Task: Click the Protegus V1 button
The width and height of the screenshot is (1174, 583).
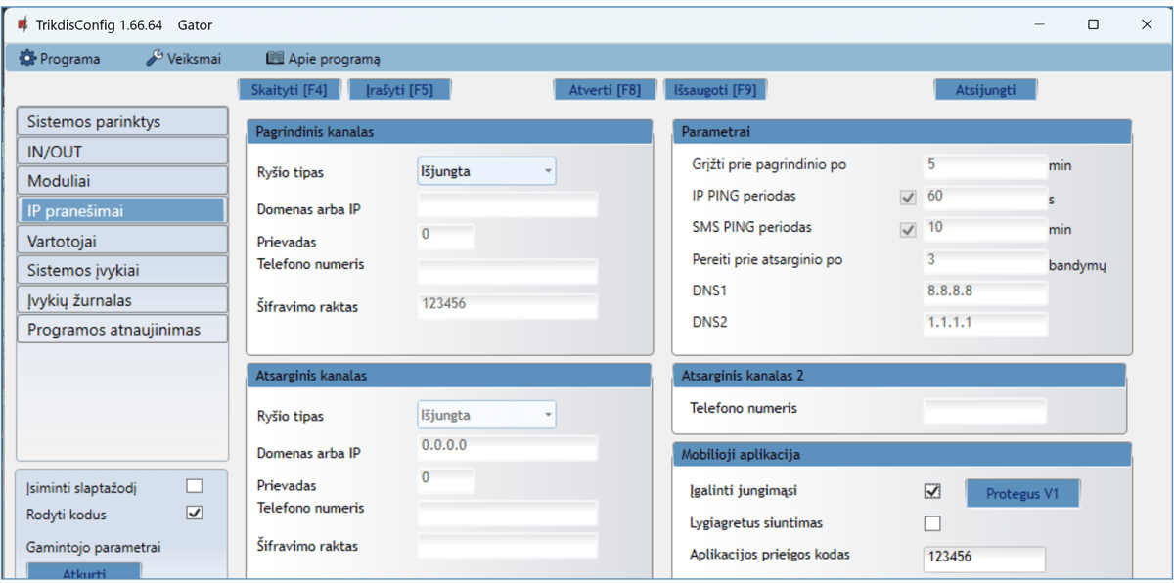Action: pyautogui.click(x=1022, y=494)
